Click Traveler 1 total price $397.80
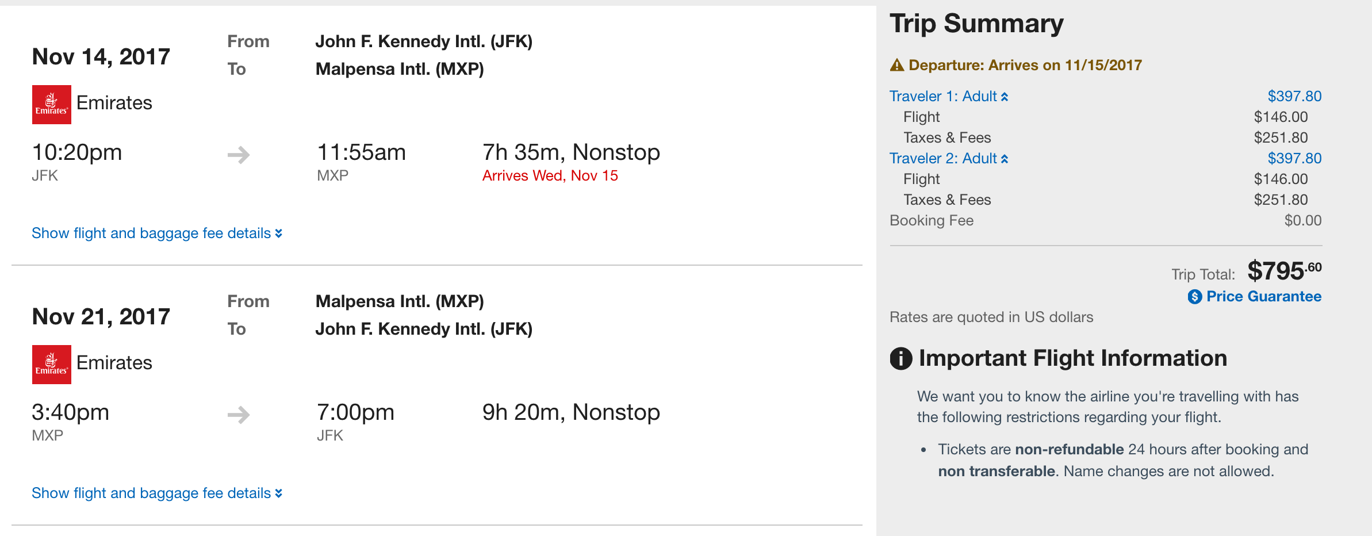The height and width of the screenshot is (536, 1372). [1294, 96]
